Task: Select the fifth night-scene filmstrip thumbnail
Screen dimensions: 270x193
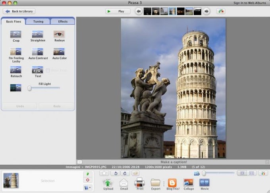Action: (x=181, y=12)
